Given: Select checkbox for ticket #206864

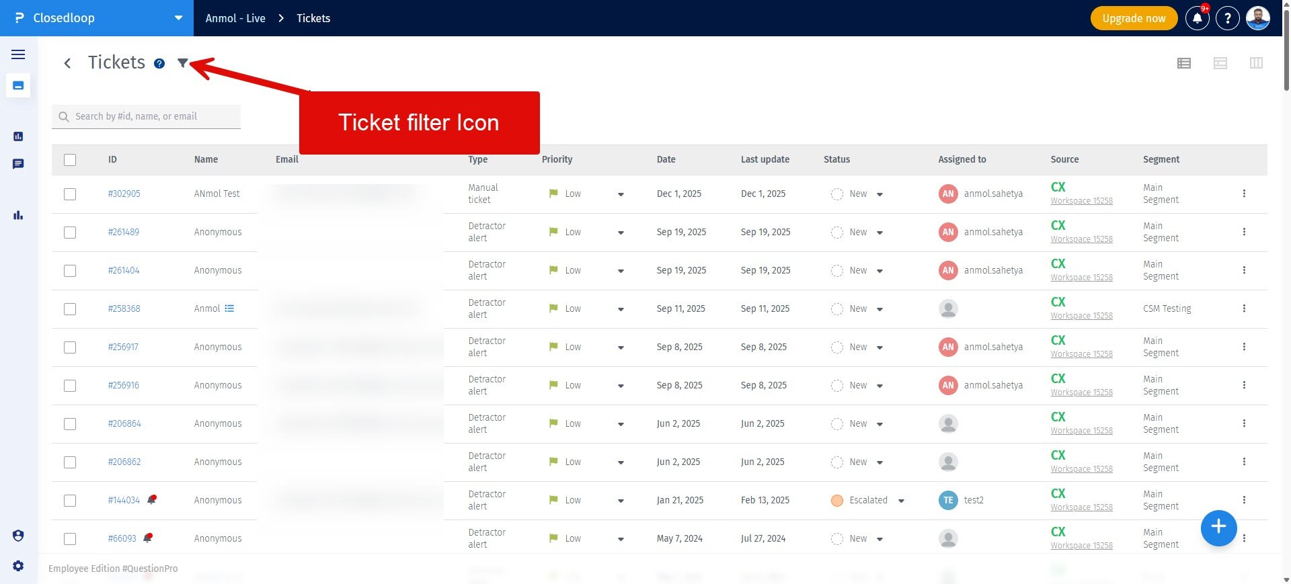Looking at the screenshot, I should click(70, 424).
